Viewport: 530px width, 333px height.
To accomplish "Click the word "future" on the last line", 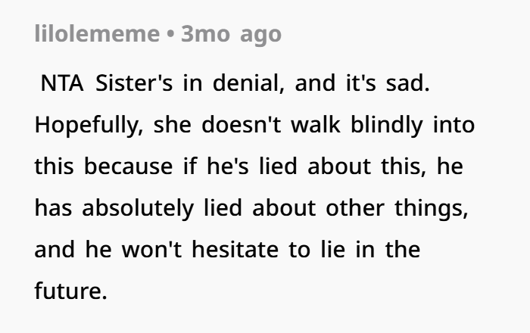I will 70,291.
